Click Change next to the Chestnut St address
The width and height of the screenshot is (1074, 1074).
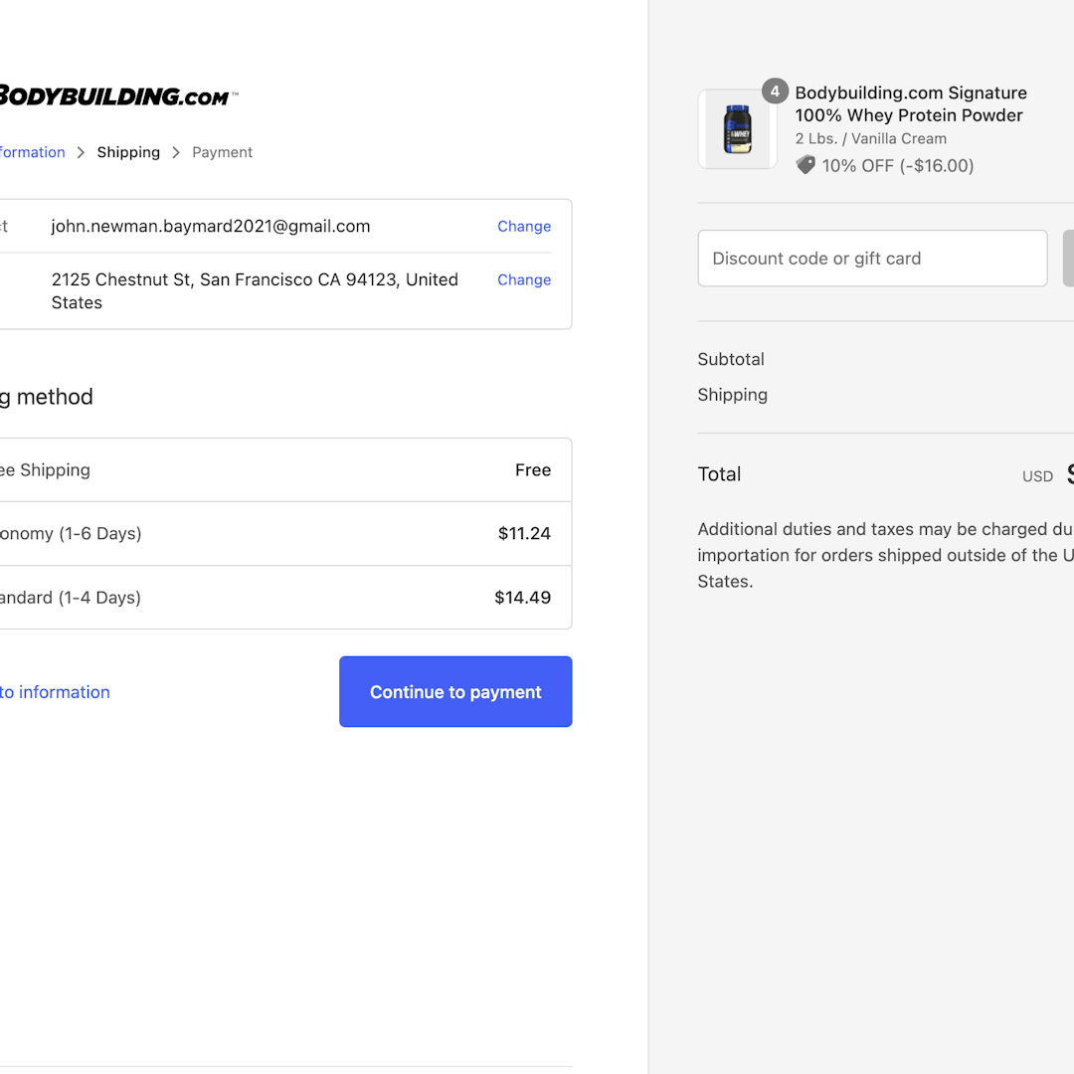tap(524, 279)
